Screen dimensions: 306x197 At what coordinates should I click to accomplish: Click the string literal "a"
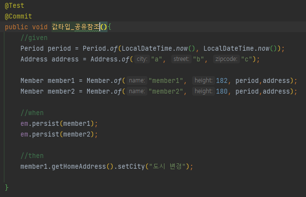pyautogui.click(x=157, y=59)
